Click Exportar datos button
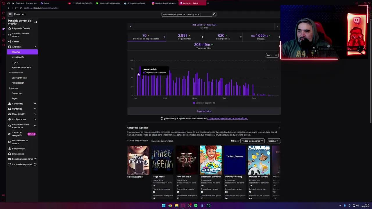Viewport: 372px width, 209px height. 204,111
